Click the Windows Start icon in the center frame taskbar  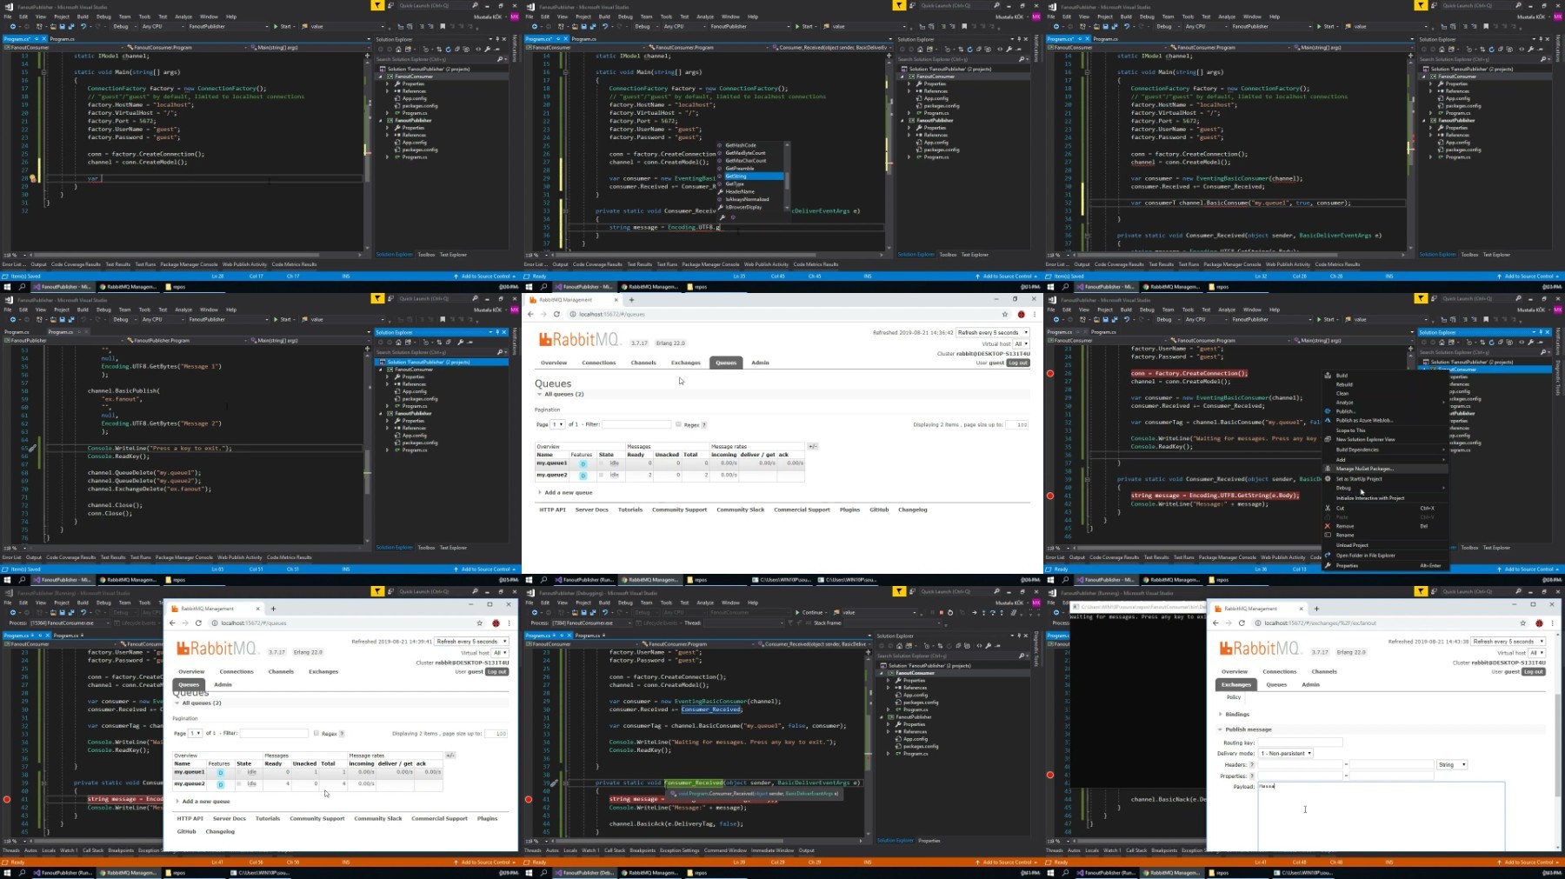coord(529,579)
